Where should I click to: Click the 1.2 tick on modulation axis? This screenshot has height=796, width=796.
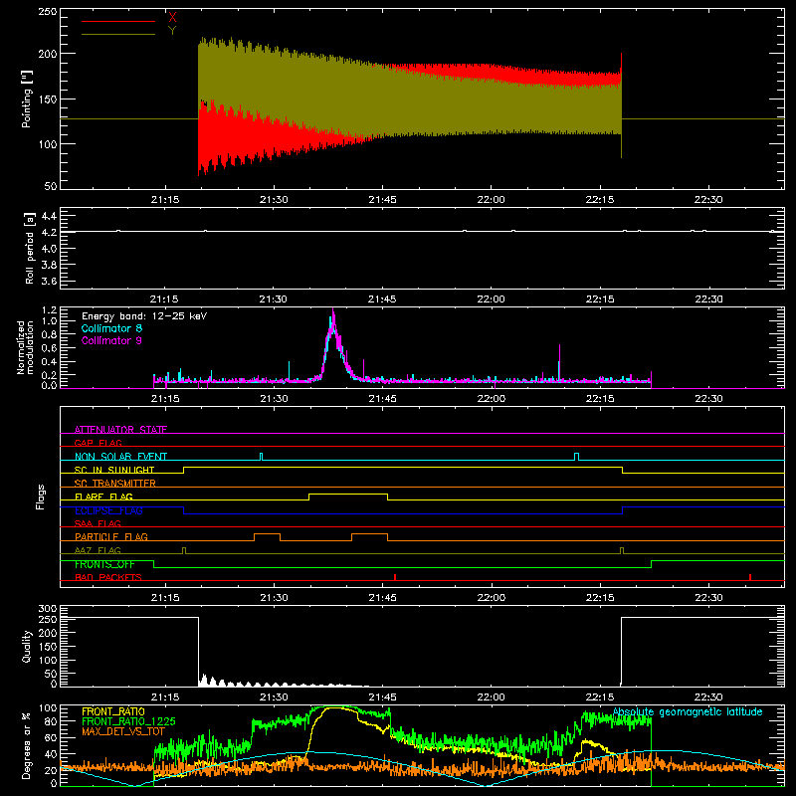tap(49, 310)
